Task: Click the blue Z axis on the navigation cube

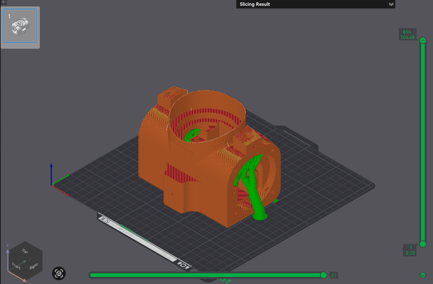Action: click(x=7, y=245)
